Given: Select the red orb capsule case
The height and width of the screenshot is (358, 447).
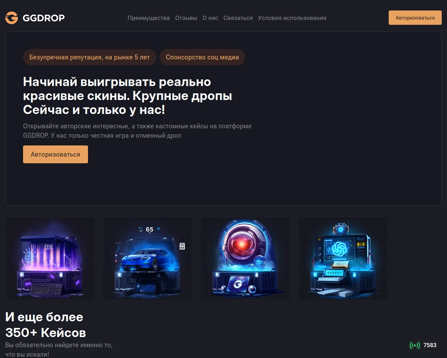Looking at the screenshot, I should (245, 259).
